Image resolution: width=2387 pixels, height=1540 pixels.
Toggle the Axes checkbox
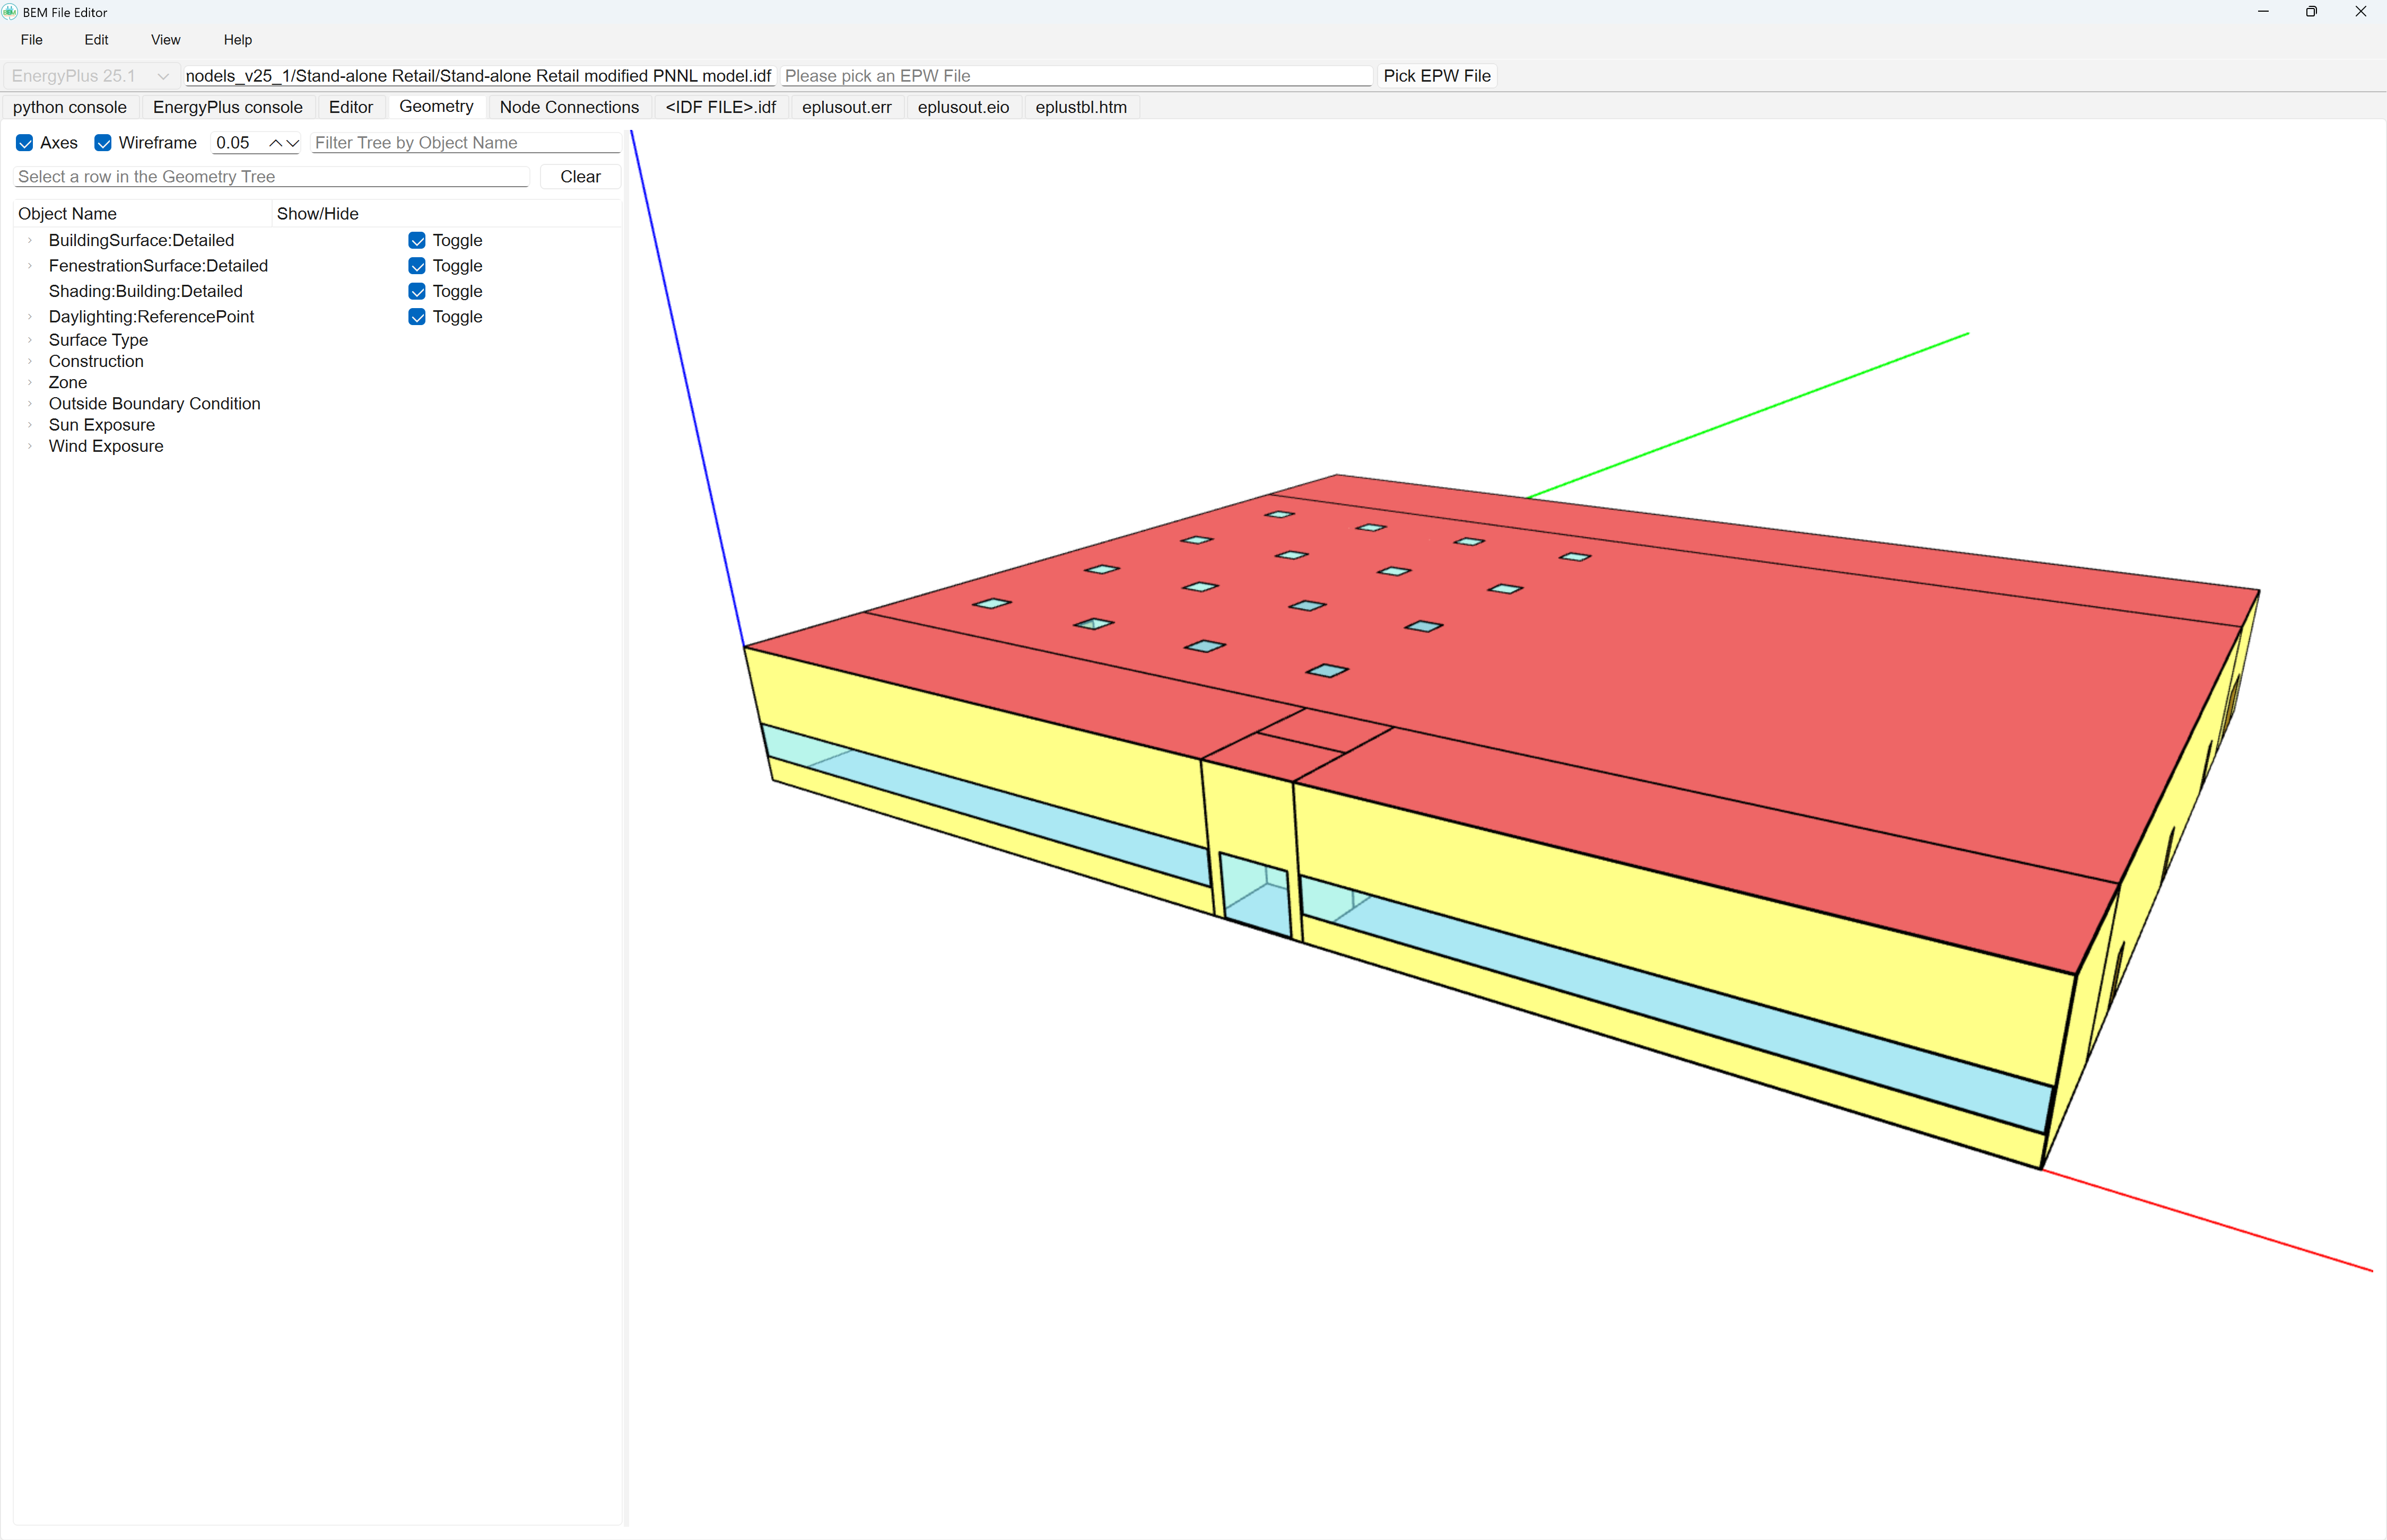click(25, 143)
